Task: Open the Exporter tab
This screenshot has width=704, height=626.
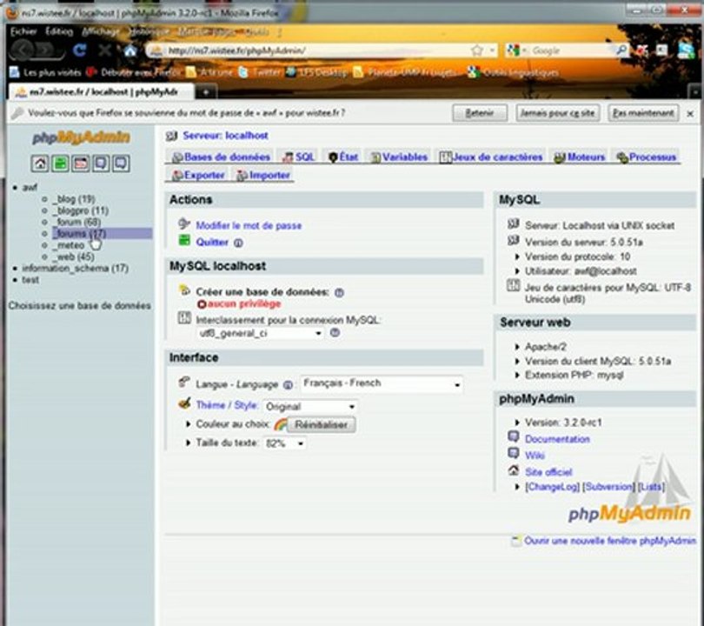Action: coord(198,175)
